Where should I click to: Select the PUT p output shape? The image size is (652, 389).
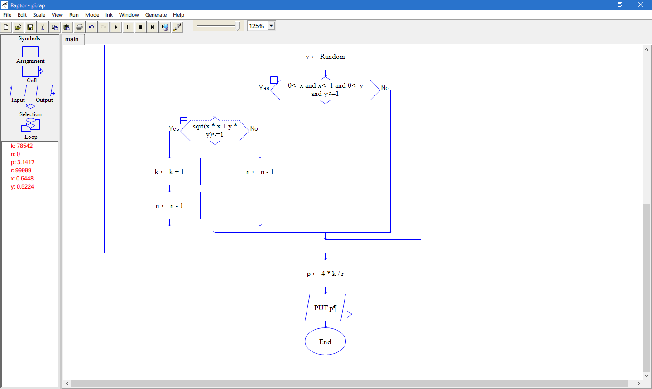point(325,308)
